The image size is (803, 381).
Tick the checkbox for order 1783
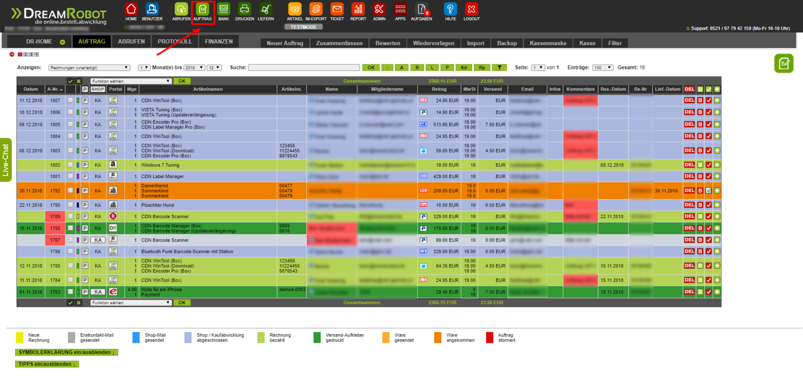(70, 292)
